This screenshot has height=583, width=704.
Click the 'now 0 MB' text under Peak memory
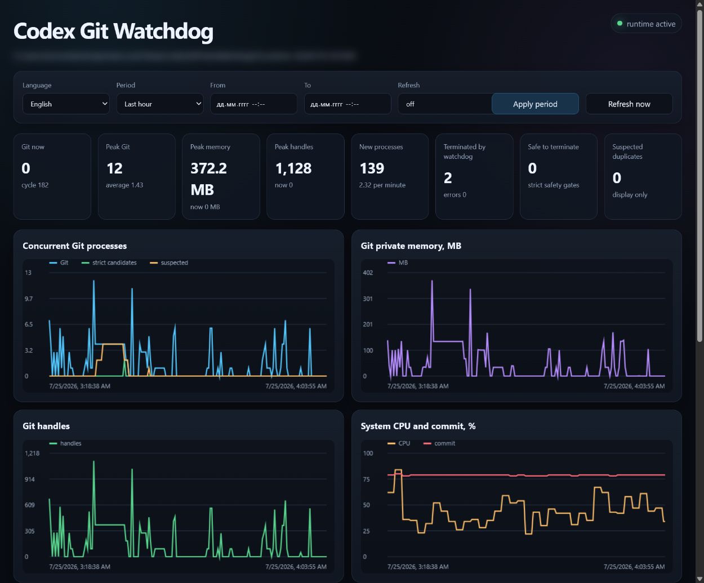pyautogui.click(x=205, y=207)
